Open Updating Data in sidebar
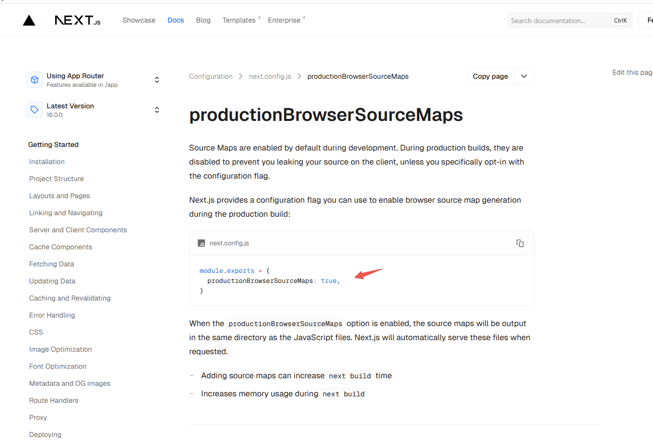653x444 pixels. coord(52,281)
